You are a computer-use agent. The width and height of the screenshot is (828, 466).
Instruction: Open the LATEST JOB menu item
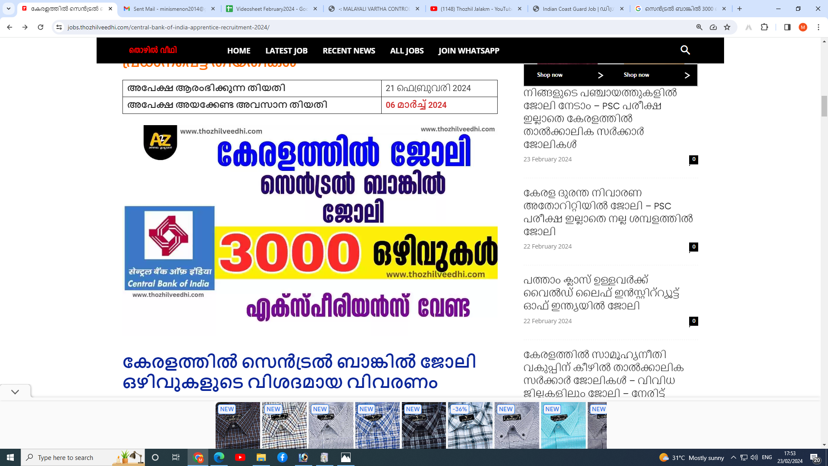(286, 50)
